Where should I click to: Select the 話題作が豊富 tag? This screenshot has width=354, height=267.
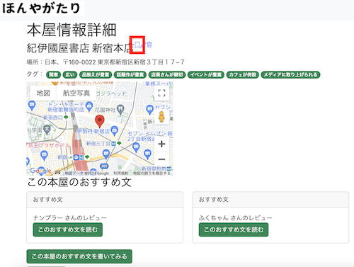pyautogui.click(x=130, y=75)
